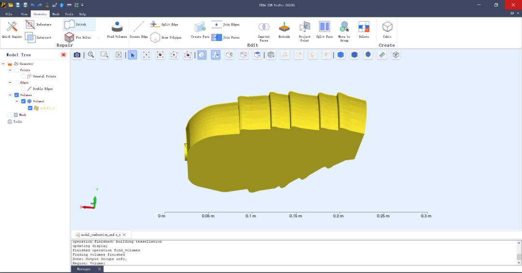The width and height of the screenshot is (522, 273).
Task: Switch to solid shaded blue cube display
Action: tap(340, 55)
